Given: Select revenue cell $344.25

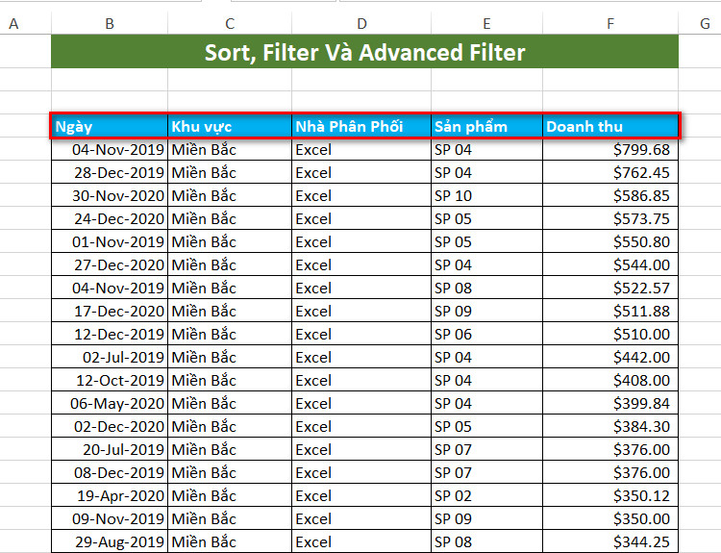Looking at the screenshot, I should 610,541.
